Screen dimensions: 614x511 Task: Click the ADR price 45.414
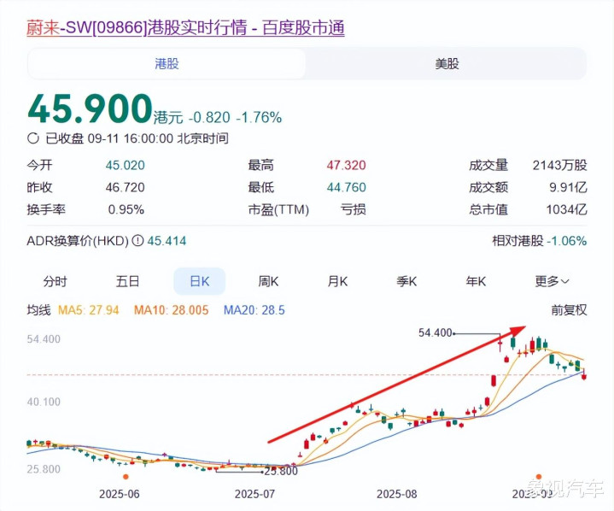[167, 241]
